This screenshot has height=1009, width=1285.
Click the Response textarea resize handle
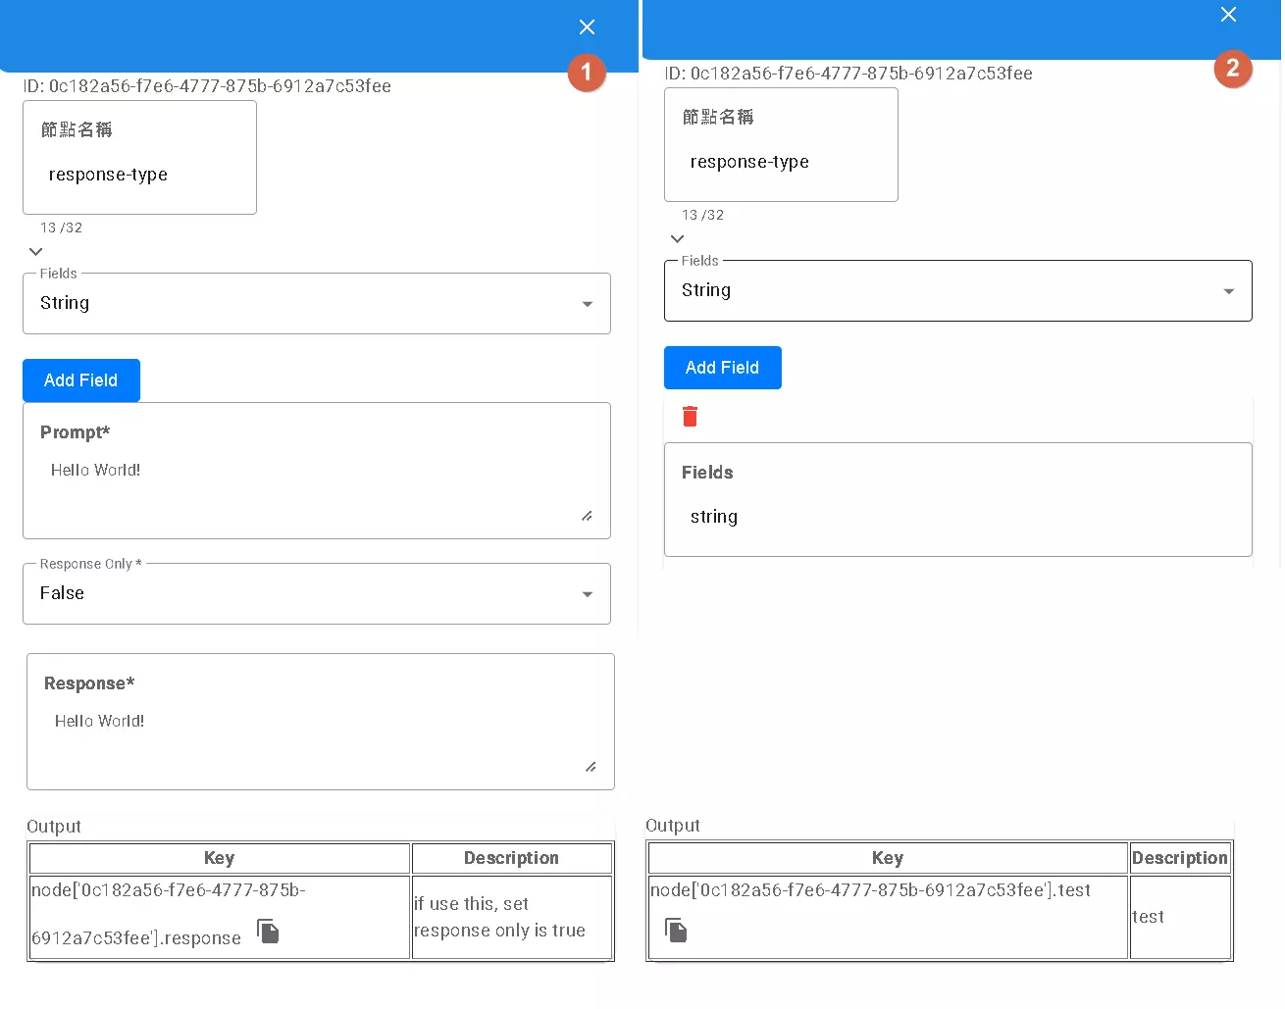(591, 767)
